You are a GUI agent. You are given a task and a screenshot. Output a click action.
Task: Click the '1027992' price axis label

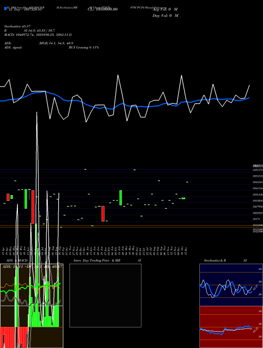(258, 207)
